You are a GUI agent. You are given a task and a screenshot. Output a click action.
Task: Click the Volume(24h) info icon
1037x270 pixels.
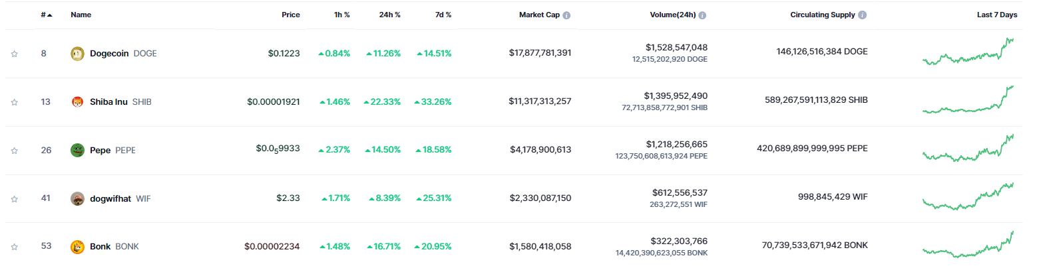pyautogui.click(x=702, y=15)
